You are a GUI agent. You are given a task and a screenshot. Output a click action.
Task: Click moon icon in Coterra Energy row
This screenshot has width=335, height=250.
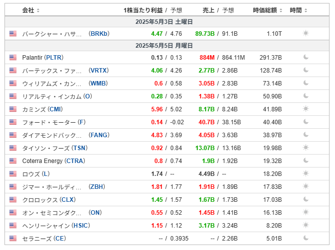(306, 161)
